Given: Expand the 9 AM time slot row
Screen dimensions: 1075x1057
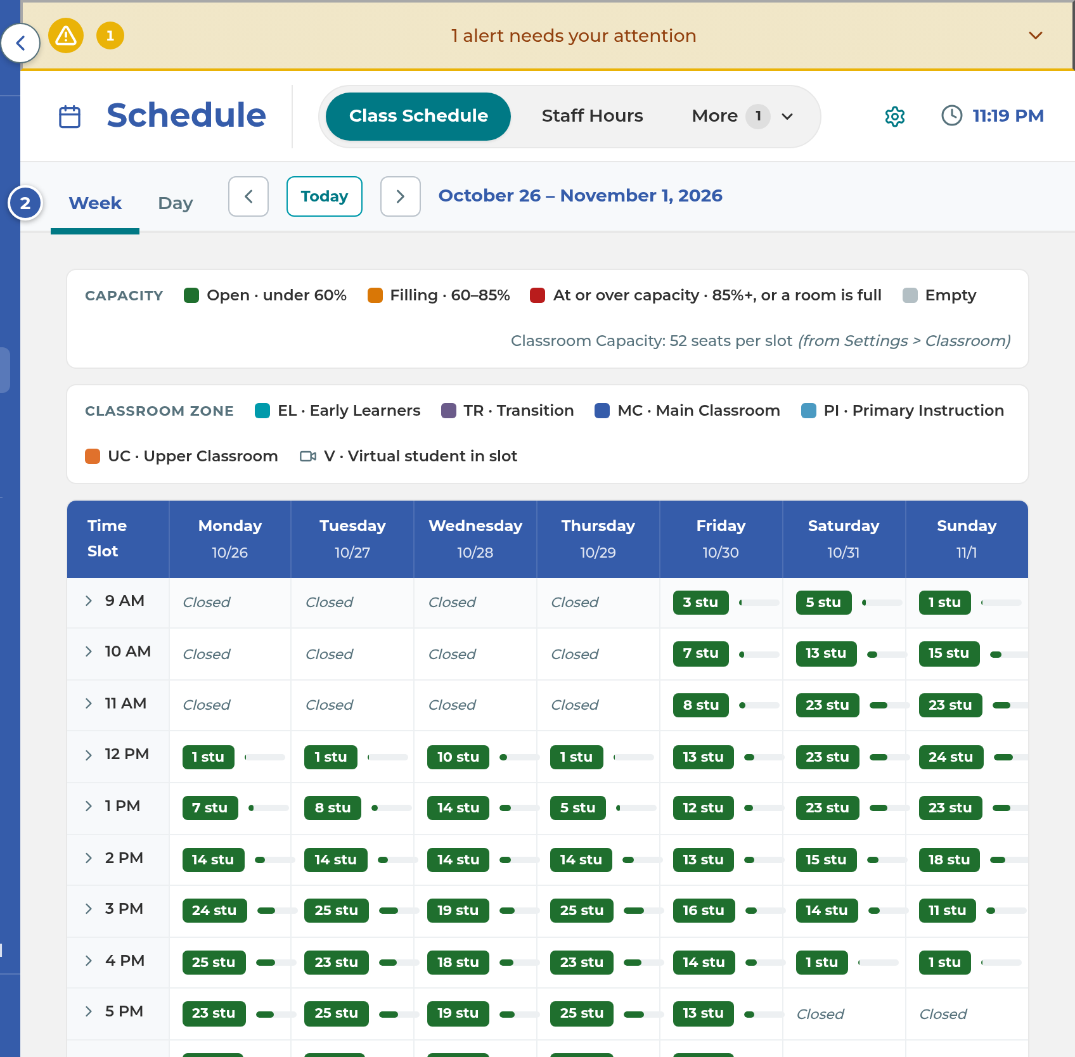Looking at the screenshot, I should pyautogui.click(x=89, y=601).
